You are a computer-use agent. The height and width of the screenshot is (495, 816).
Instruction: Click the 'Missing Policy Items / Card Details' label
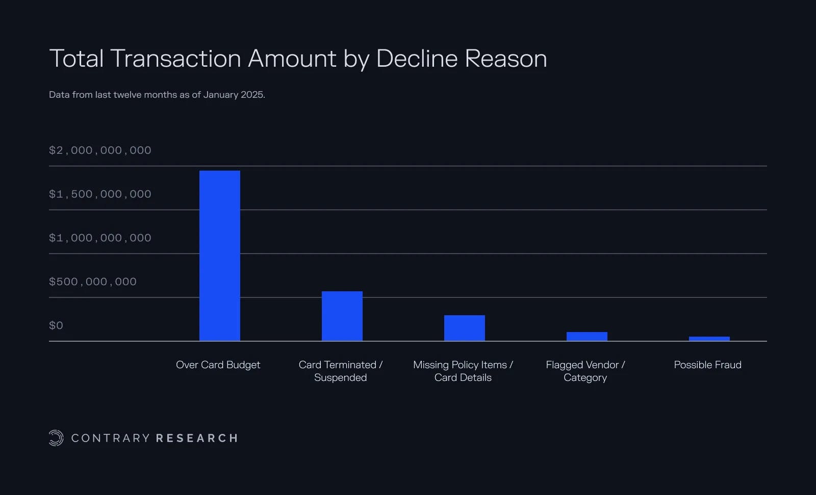coord(463,371)
